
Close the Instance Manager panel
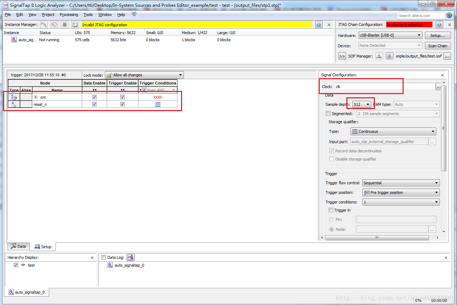pyautogui.click(x=329, y=25)
